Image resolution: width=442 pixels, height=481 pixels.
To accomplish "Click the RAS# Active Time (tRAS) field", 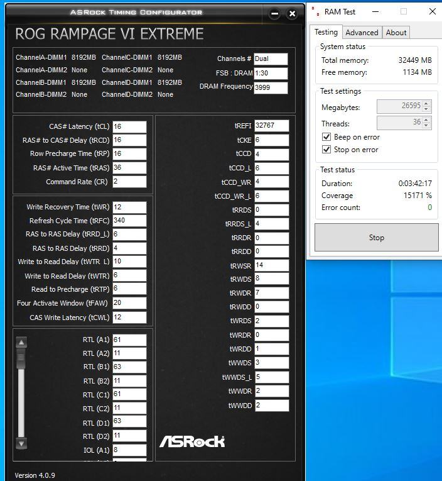I will click(129, 168).
